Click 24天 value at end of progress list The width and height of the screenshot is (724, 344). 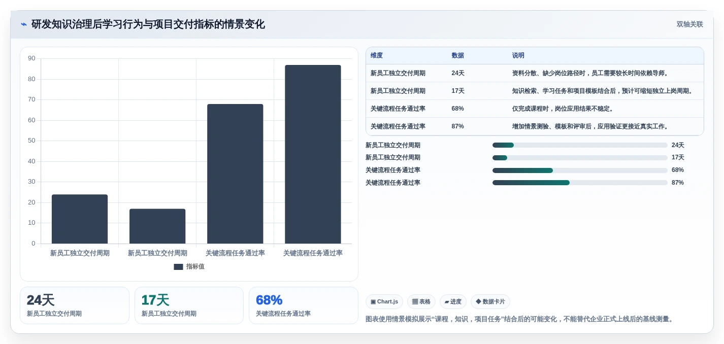[x=678, y=145]
